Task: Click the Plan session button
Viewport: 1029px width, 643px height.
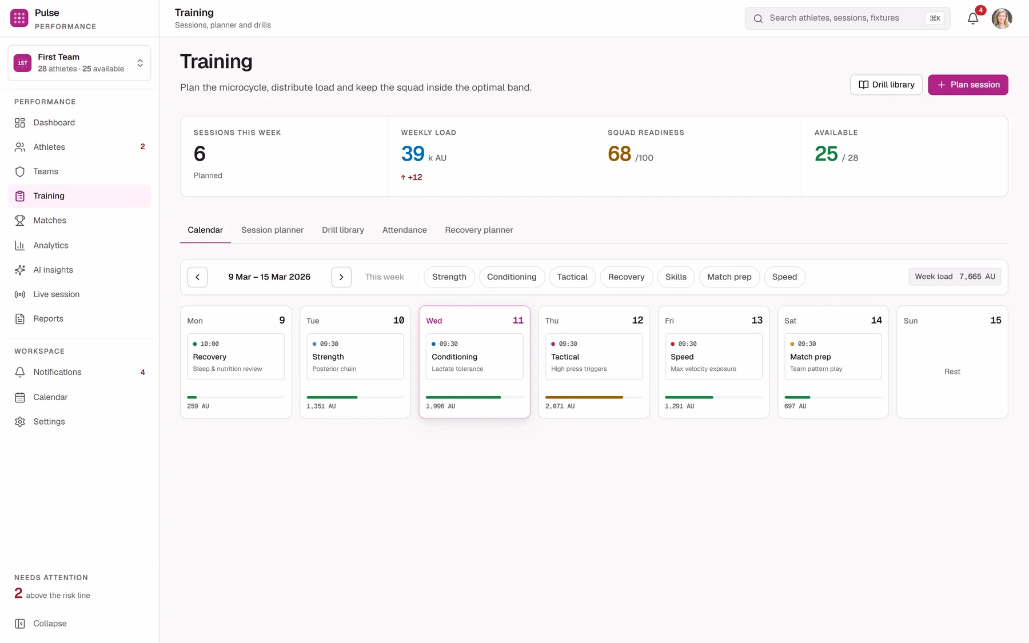Action: (968, 85)
